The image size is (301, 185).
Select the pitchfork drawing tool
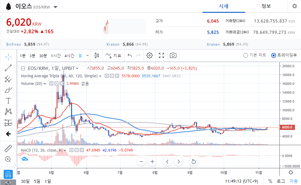coord(8,79)
